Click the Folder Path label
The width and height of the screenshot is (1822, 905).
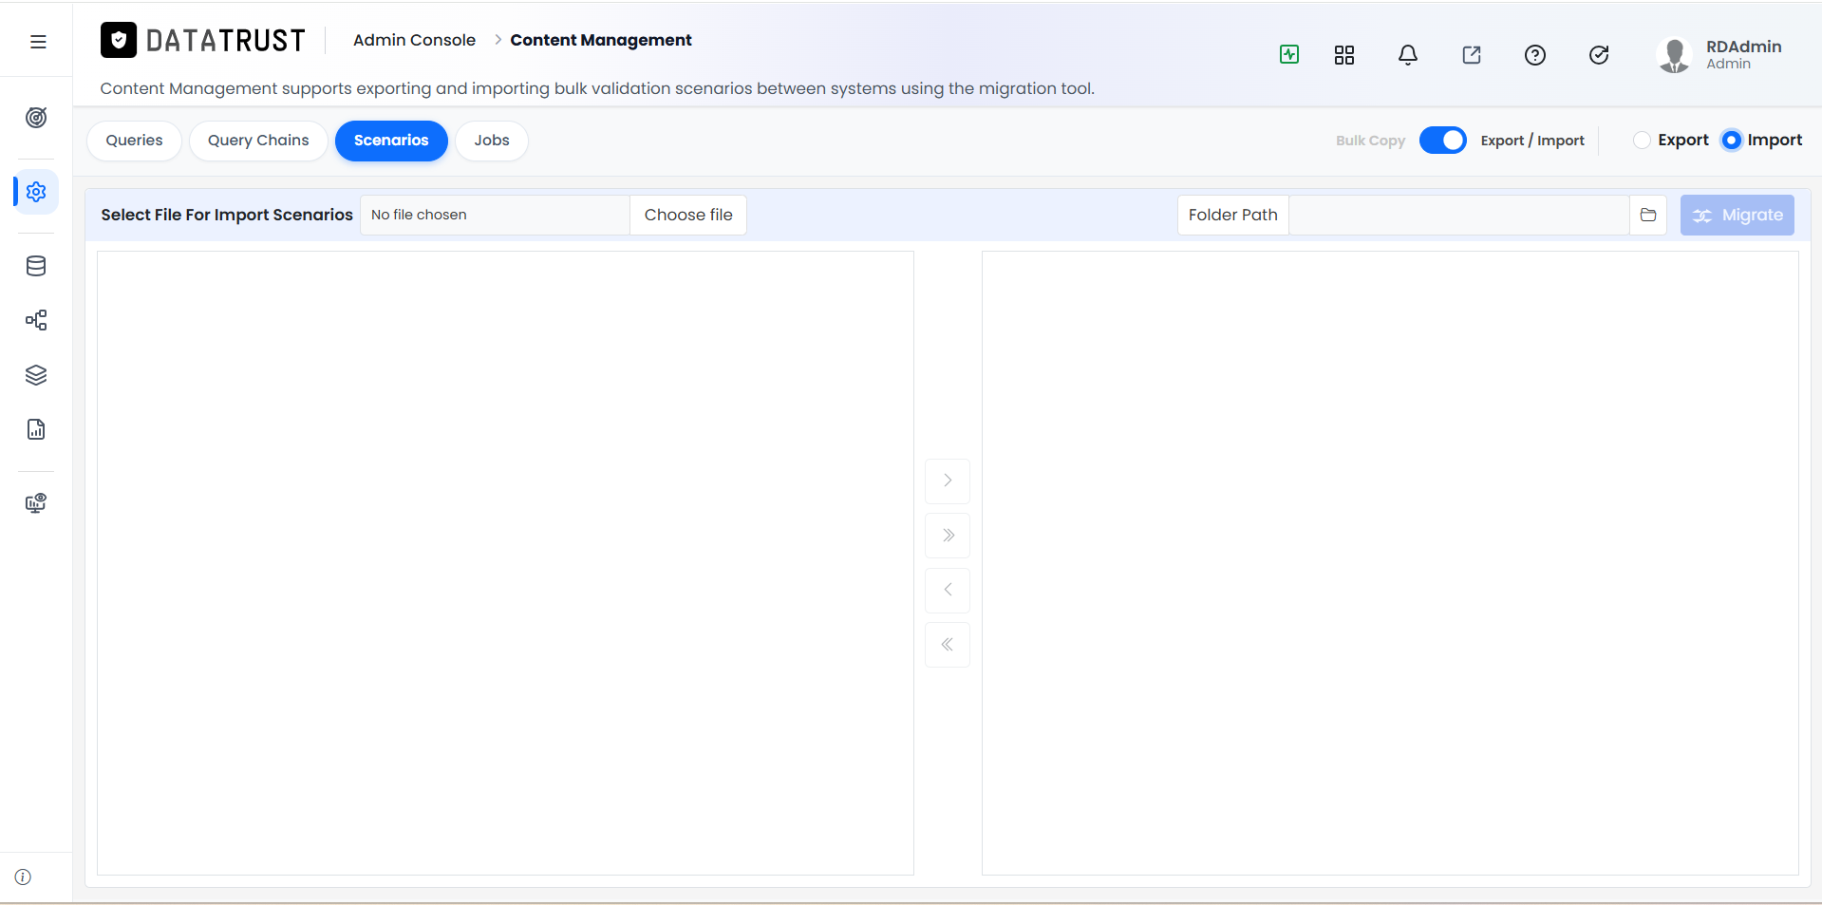1233,216
